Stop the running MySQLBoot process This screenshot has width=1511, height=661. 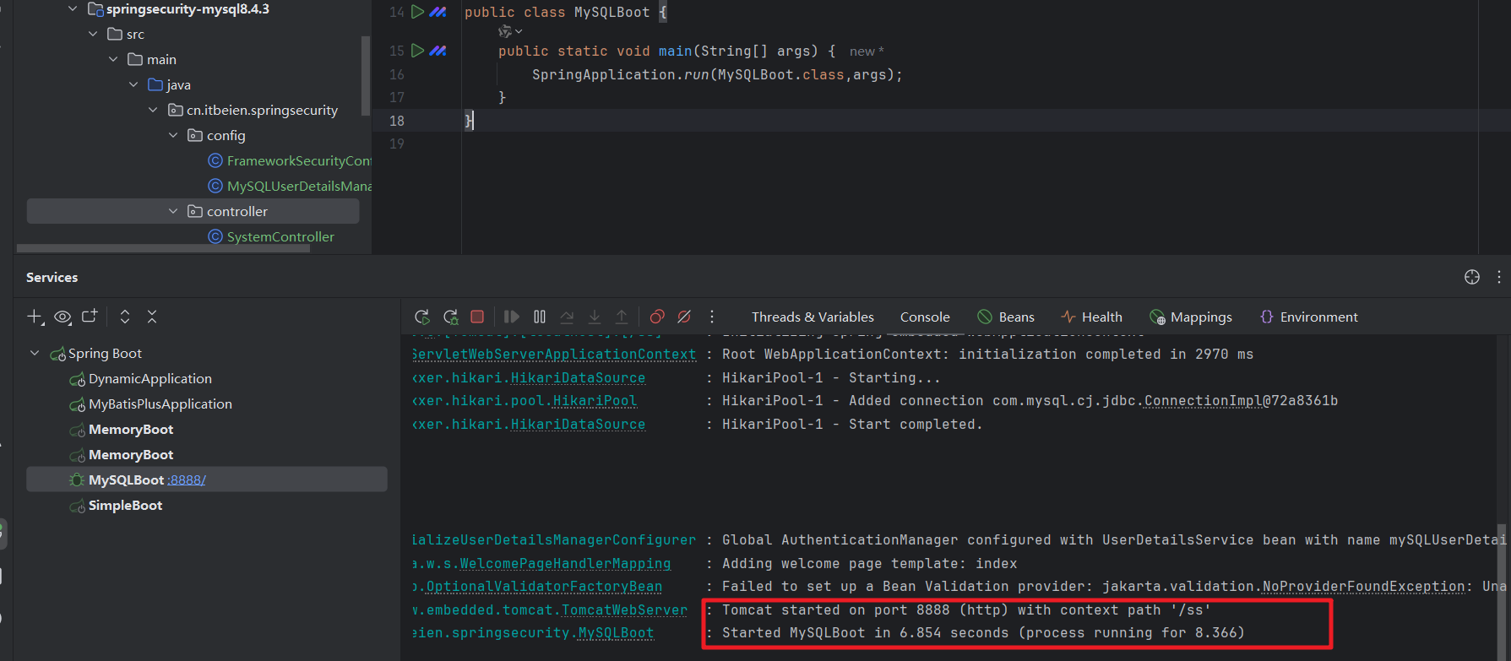[477, 317]
